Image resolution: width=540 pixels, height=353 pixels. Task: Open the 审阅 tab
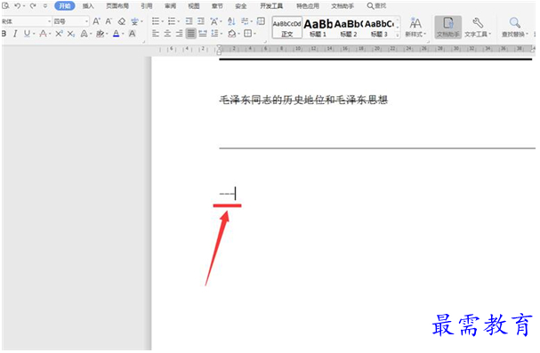[x=170, y=6]
